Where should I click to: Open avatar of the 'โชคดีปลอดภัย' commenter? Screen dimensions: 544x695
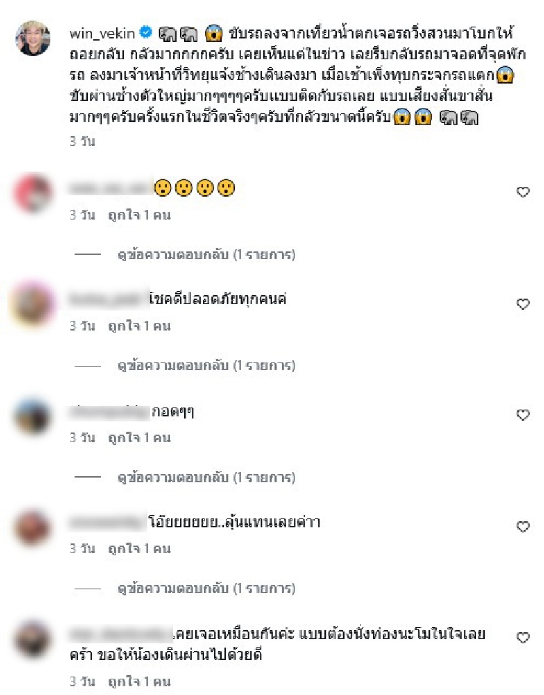(x=33, y=304)
